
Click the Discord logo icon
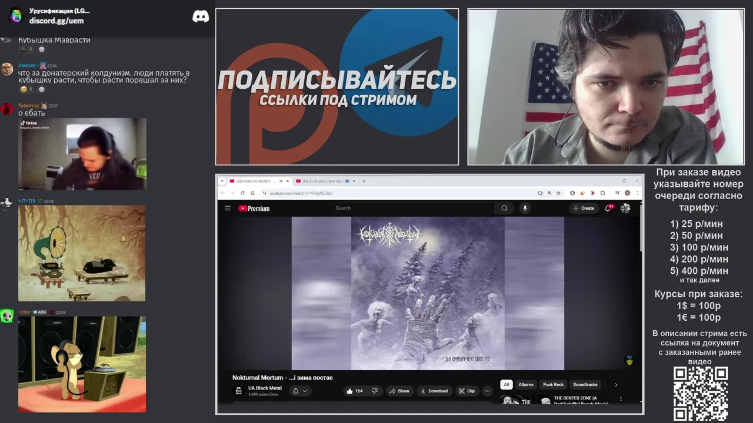[201, 16]
